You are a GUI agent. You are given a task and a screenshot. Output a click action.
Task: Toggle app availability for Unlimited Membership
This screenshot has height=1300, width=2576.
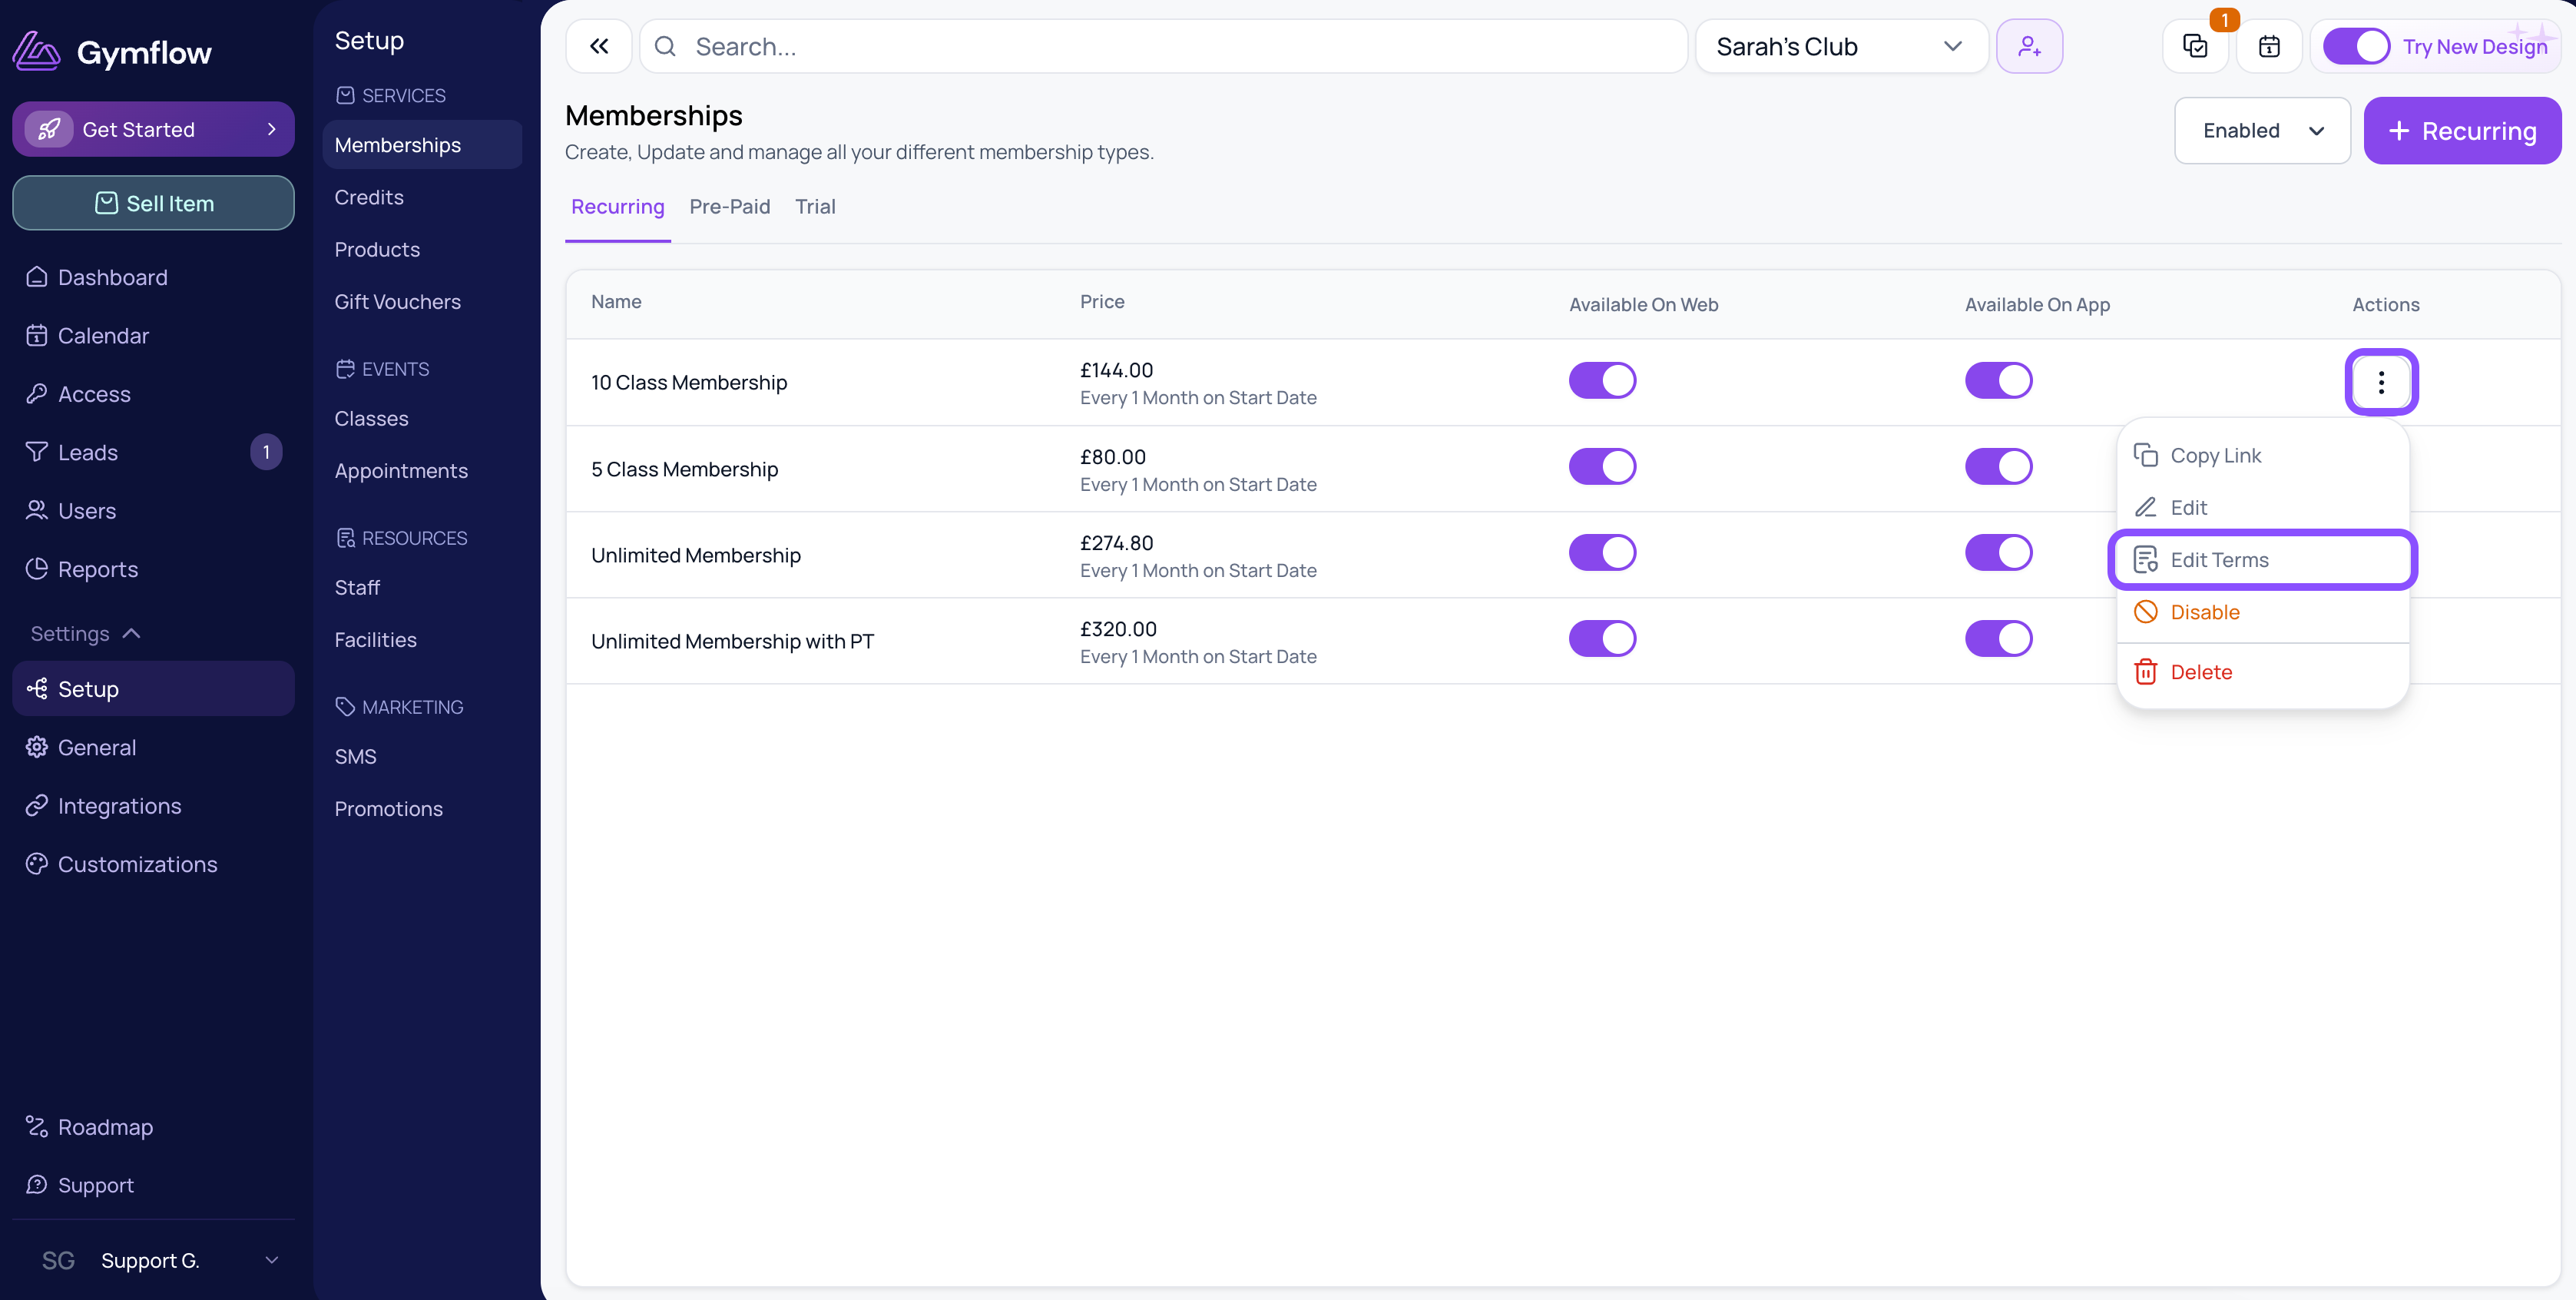point(1998,553)
